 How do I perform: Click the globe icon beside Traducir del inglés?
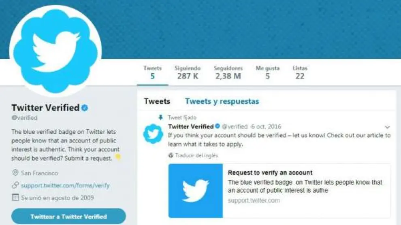click(171, 155)
